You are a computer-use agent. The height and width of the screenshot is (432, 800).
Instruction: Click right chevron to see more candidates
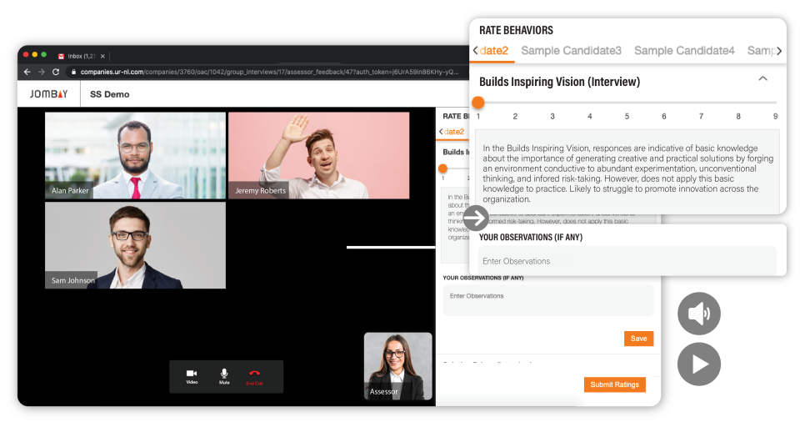click(779, 51)
